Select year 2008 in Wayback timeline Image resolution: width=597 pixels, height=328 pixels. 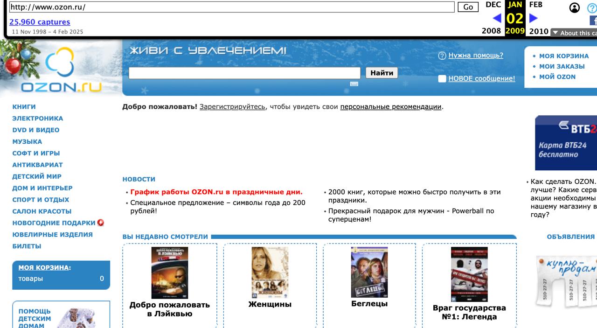pos(491,31)
